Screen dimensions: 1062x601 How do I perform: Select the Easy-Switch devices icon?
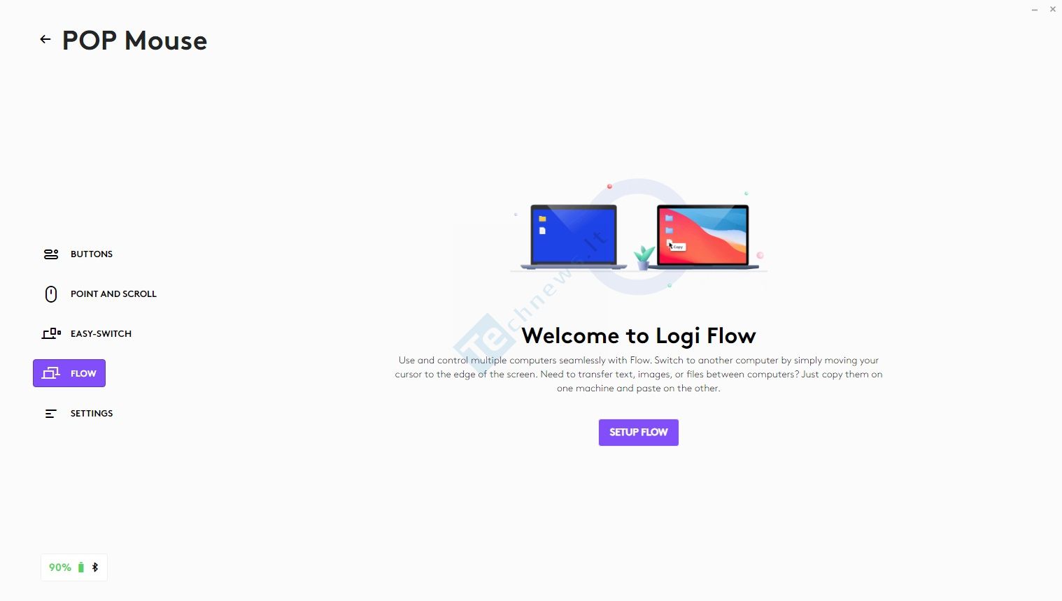tap(51, 334)
